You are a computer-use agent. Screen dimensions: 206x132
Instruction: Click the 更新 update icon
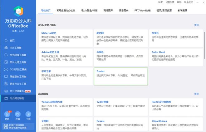pyautogui.click(x=7, y=114)
